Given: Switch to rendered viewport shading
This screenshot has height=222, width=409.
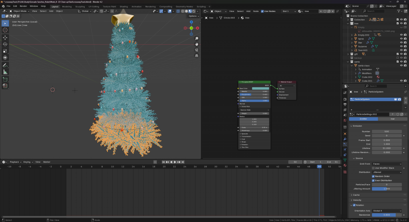Looking at the screenshot, I should pos(194,11).
